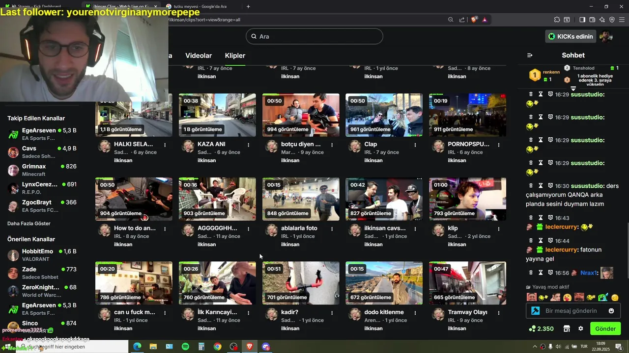Open Spotify from the taskbar
This screenshot has height=353, width=629.
coord(185,347)
